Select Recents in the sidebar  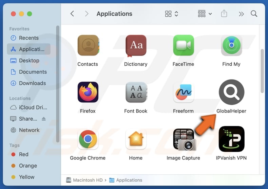click(x=28, y=38)
